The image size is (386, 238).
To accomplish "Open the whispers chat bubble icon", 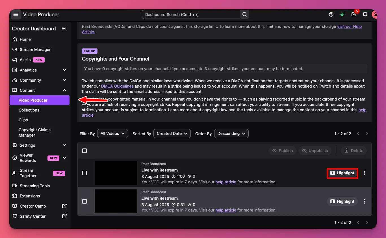I will (x=365, y=15).
